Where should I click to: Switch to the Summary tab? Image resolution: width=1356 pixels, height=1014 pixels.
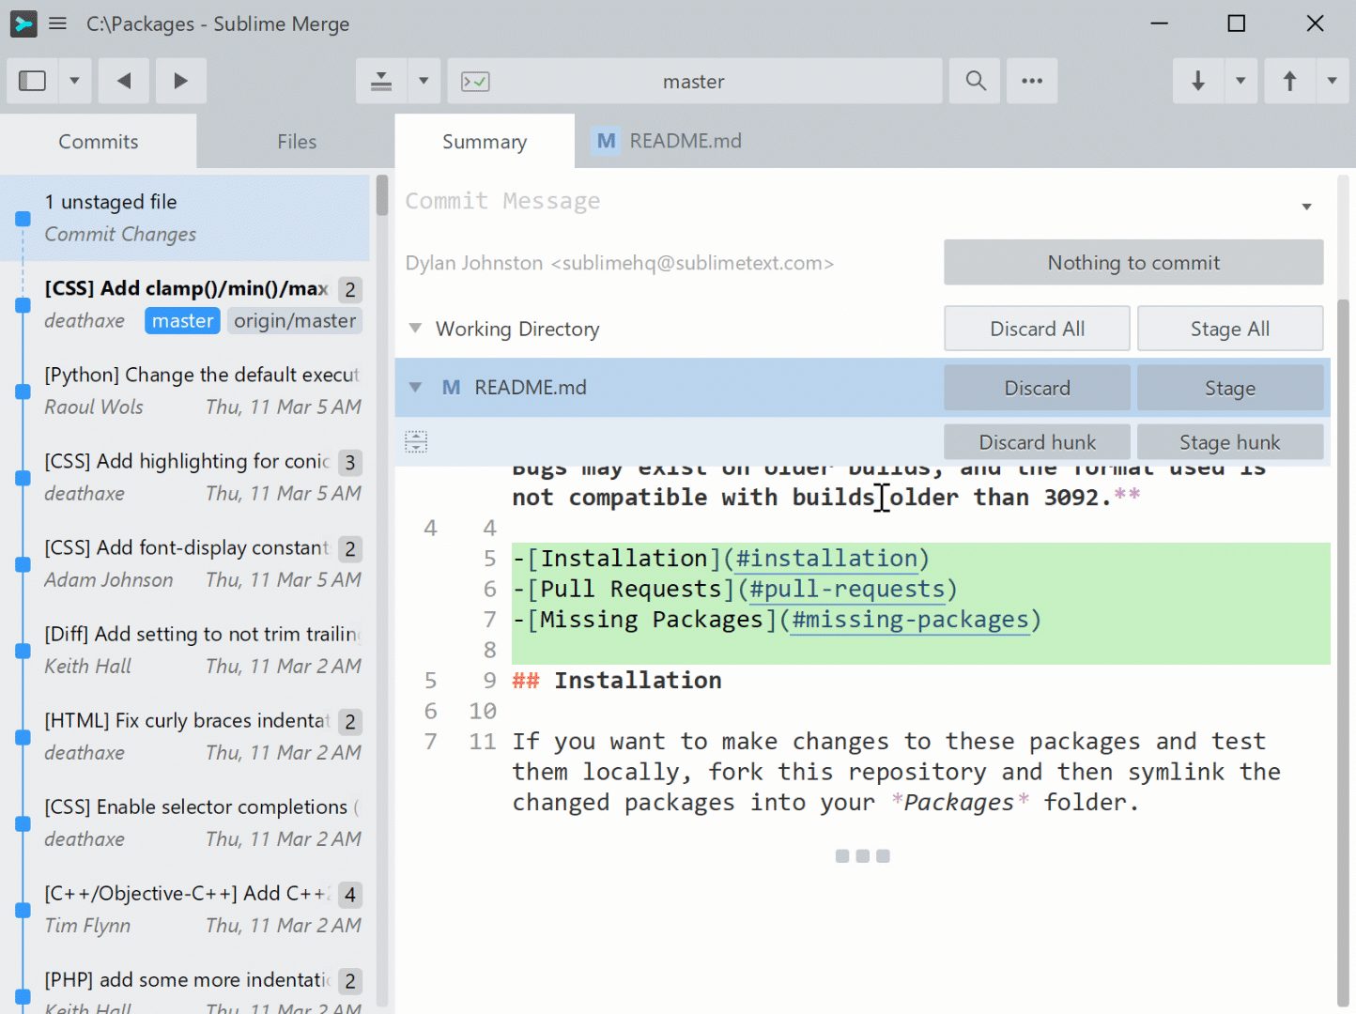(485, 141)
